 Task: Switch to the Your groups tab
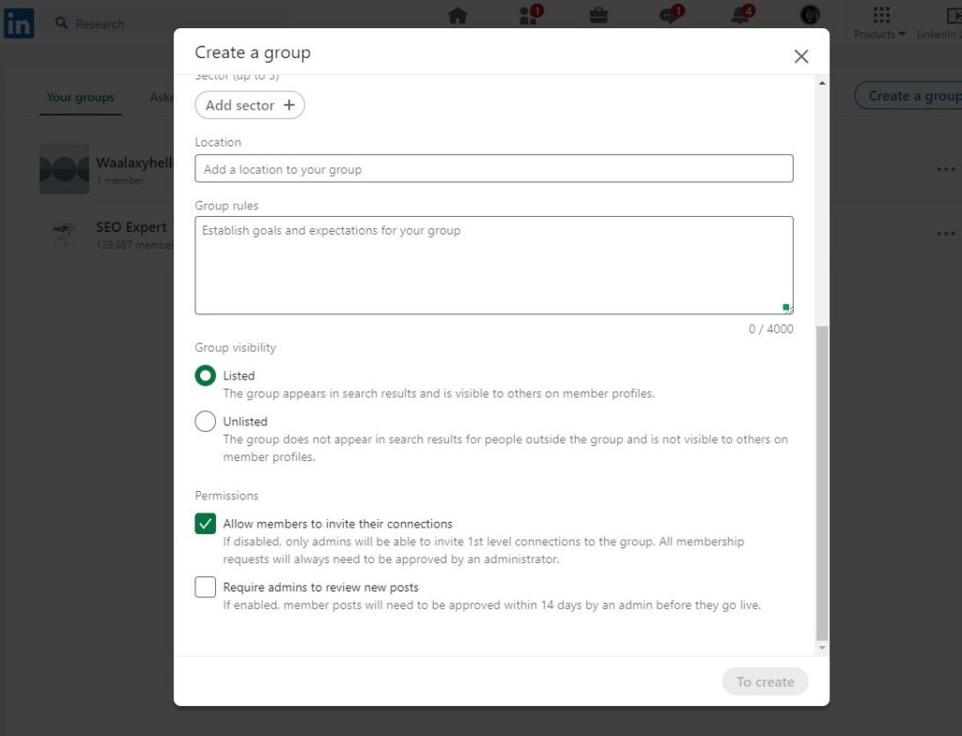click(x=80, y=96)
